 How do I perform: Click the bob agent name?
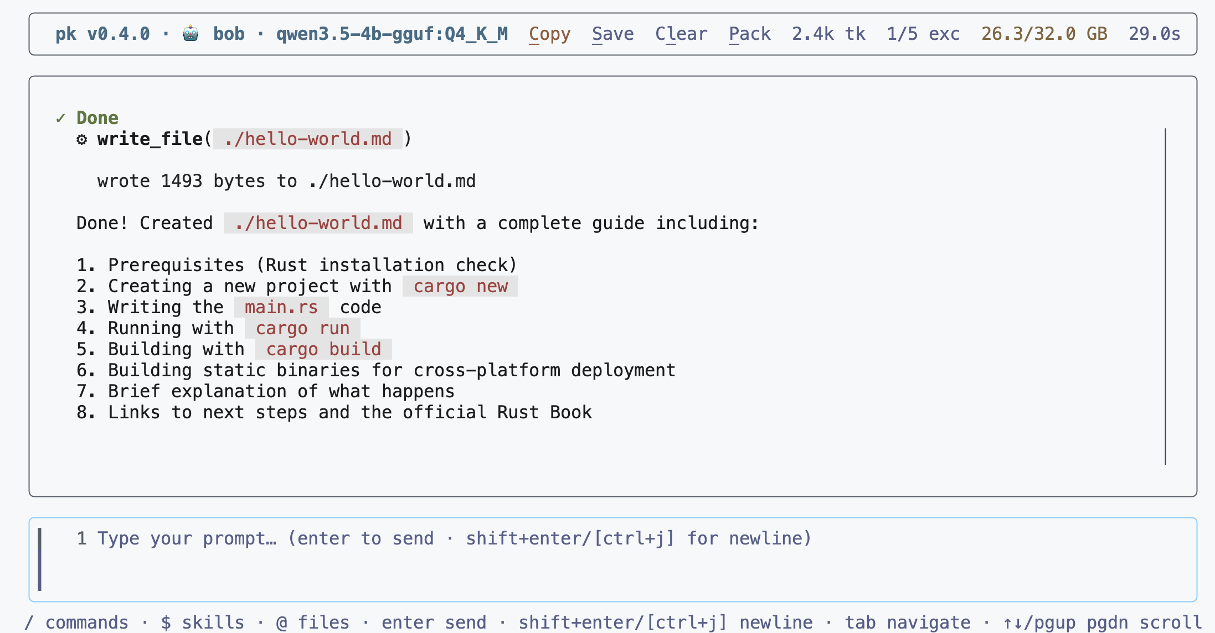click(229, 34)
